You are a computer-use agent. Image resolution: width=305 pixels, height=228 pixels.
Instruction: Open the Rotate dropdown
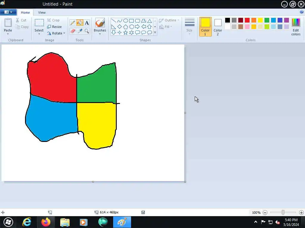pyautogui.click(x=56, y=33)
